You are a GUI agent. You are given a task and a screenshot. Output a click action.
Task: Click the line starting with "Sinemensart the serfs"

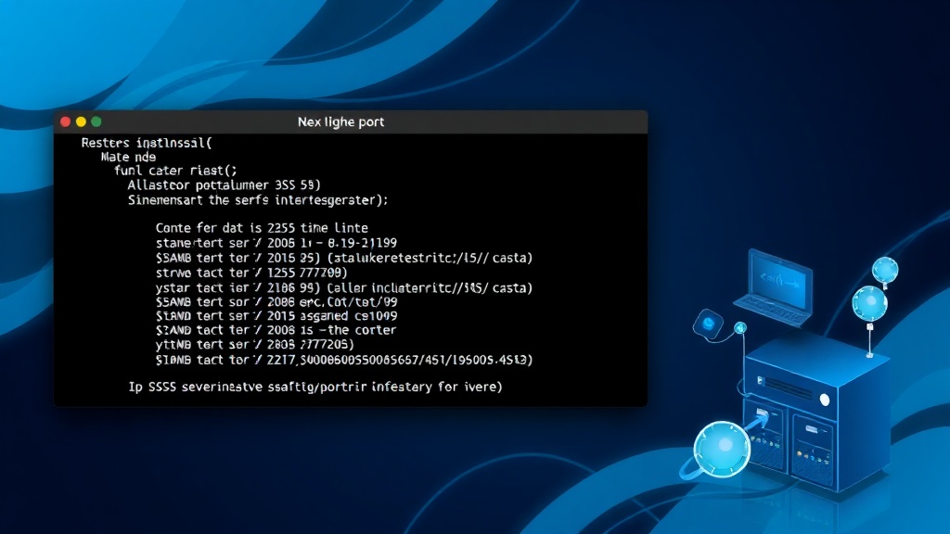tap(258, 199)
